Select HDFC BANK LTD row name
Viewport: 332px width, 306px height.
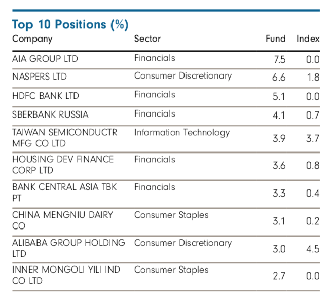coord(46,96)
